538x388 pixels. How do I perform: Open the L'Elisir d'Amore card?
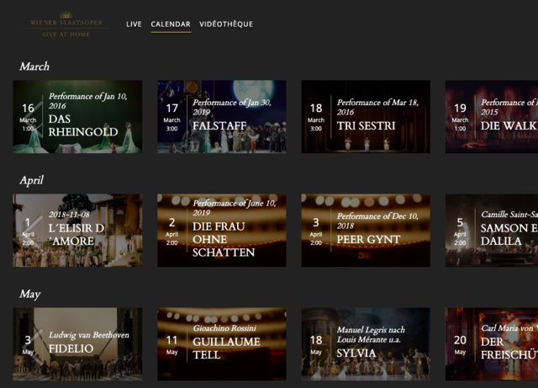77,231
